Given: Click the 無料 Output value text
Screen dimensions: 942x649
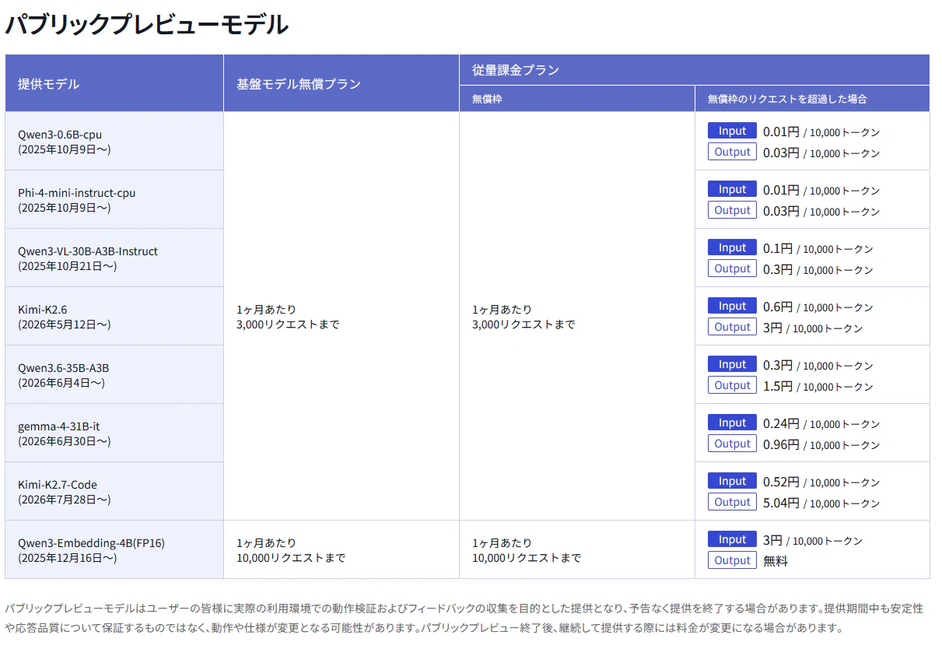Looking at the screenshot, I should 776,561.
